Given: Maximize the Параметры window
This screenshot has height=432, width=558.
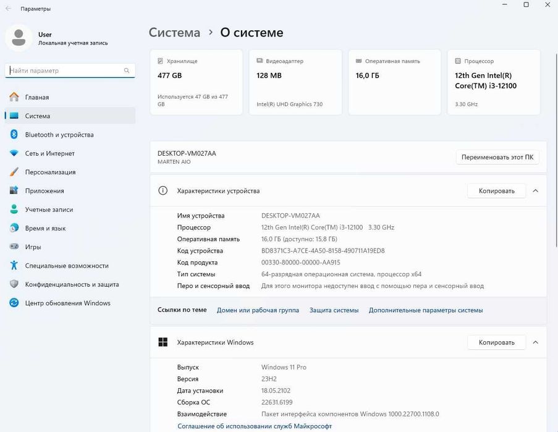Looking at the screenshot, I should coord(526,4).
